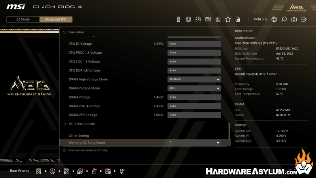Click the 5.50 GHz frequency value

282,84
